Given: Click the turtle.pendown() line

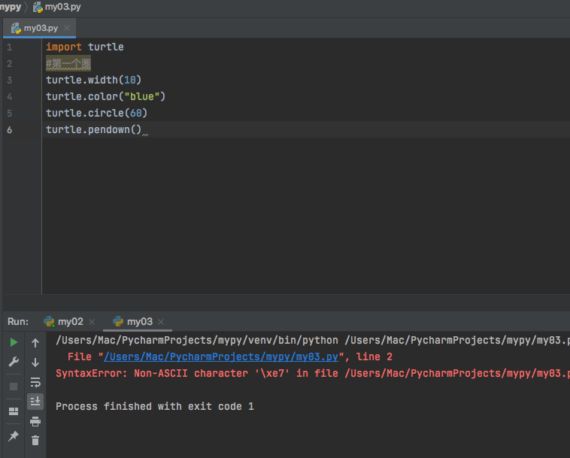Looking at the screenshot, I should [x=93, y=130].
